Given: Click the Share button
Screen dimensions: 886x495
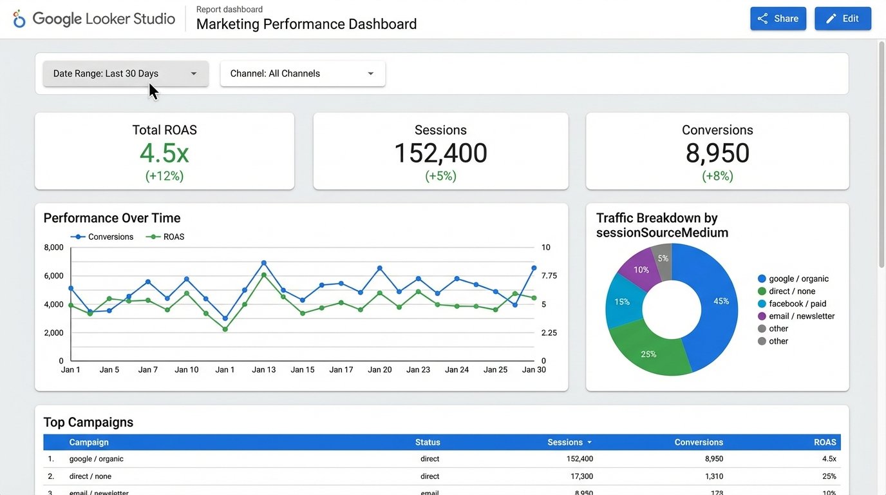Looking at the screenshot, I should click(x=778, y=19).
